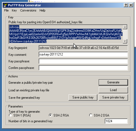The height and width of the screenshot is (131, 136).
Task: Click the public key scrollbar down arrow
Action: [x=125, y=41]
